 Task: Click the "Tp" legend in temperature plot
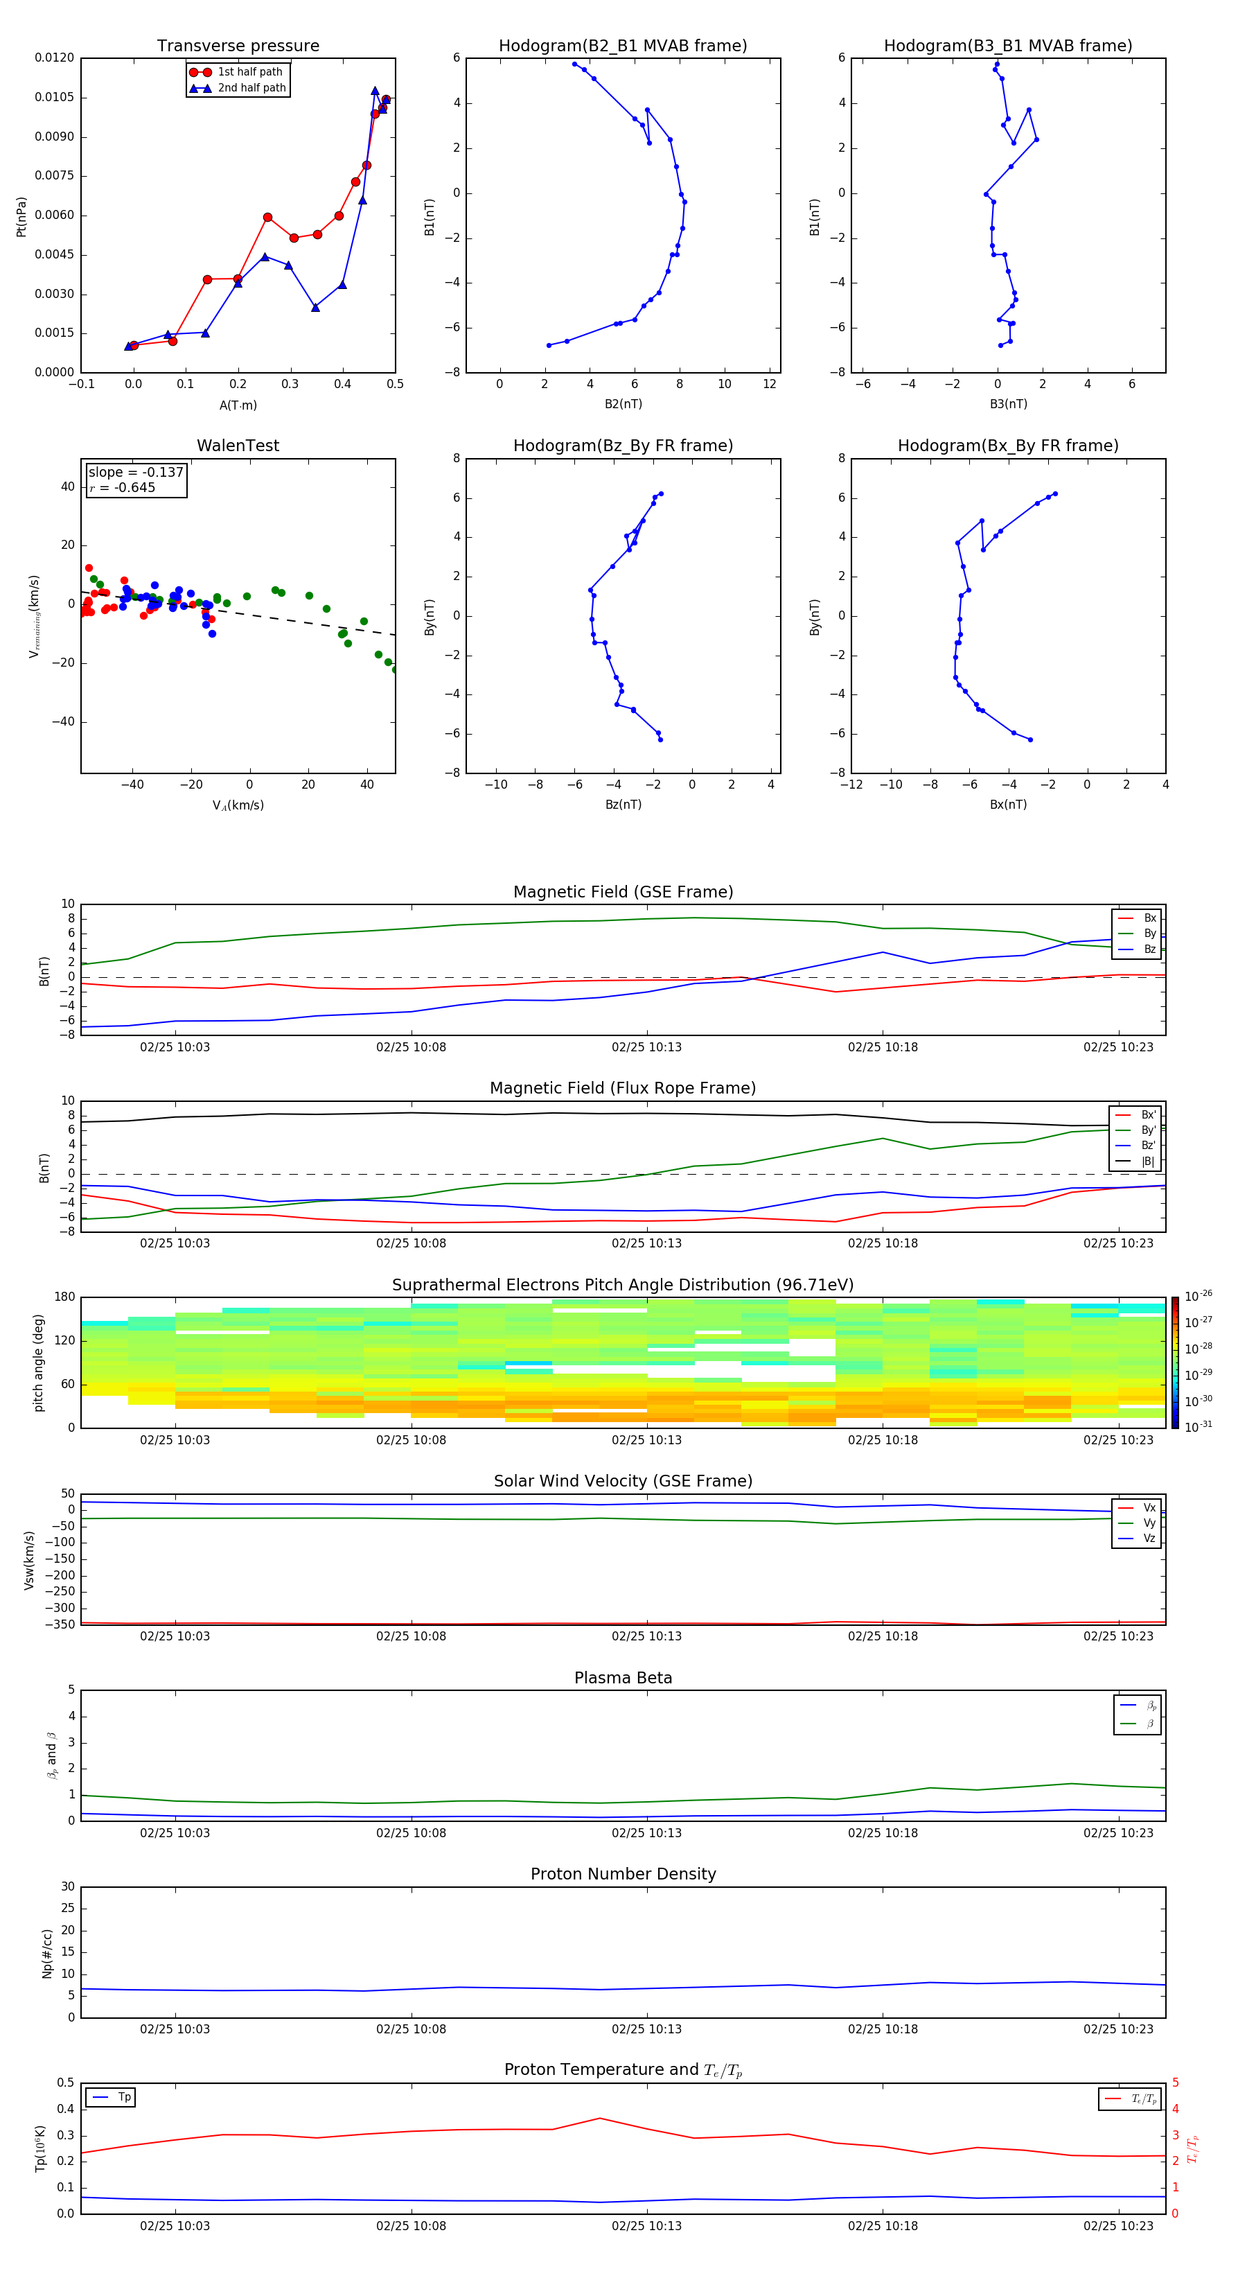tap(111, 2097)
